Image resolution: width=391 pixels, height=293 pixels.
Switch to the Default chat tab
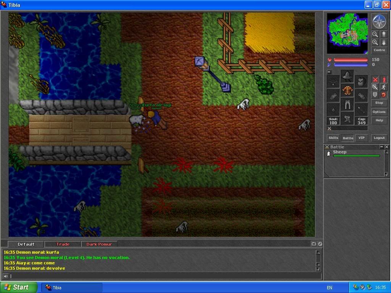[26, 244]
